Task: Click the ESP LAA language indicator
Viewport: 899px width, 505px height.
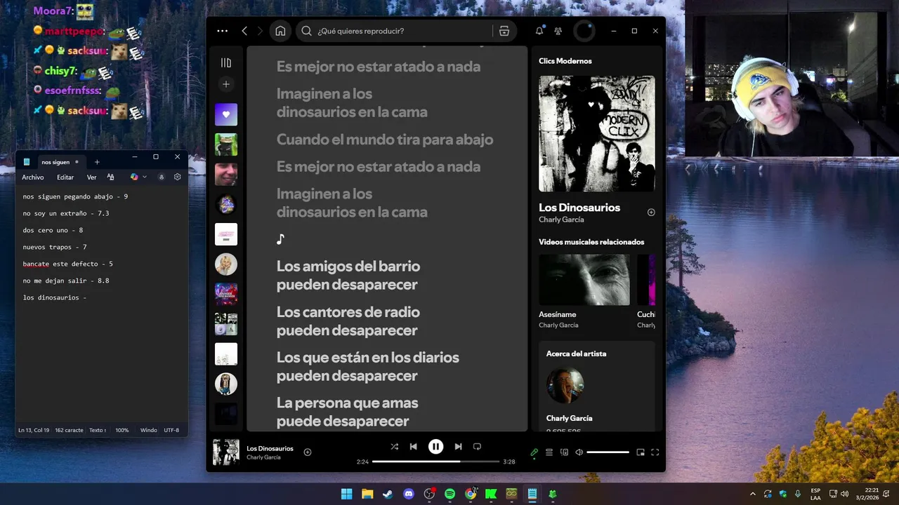Action: 815,494
